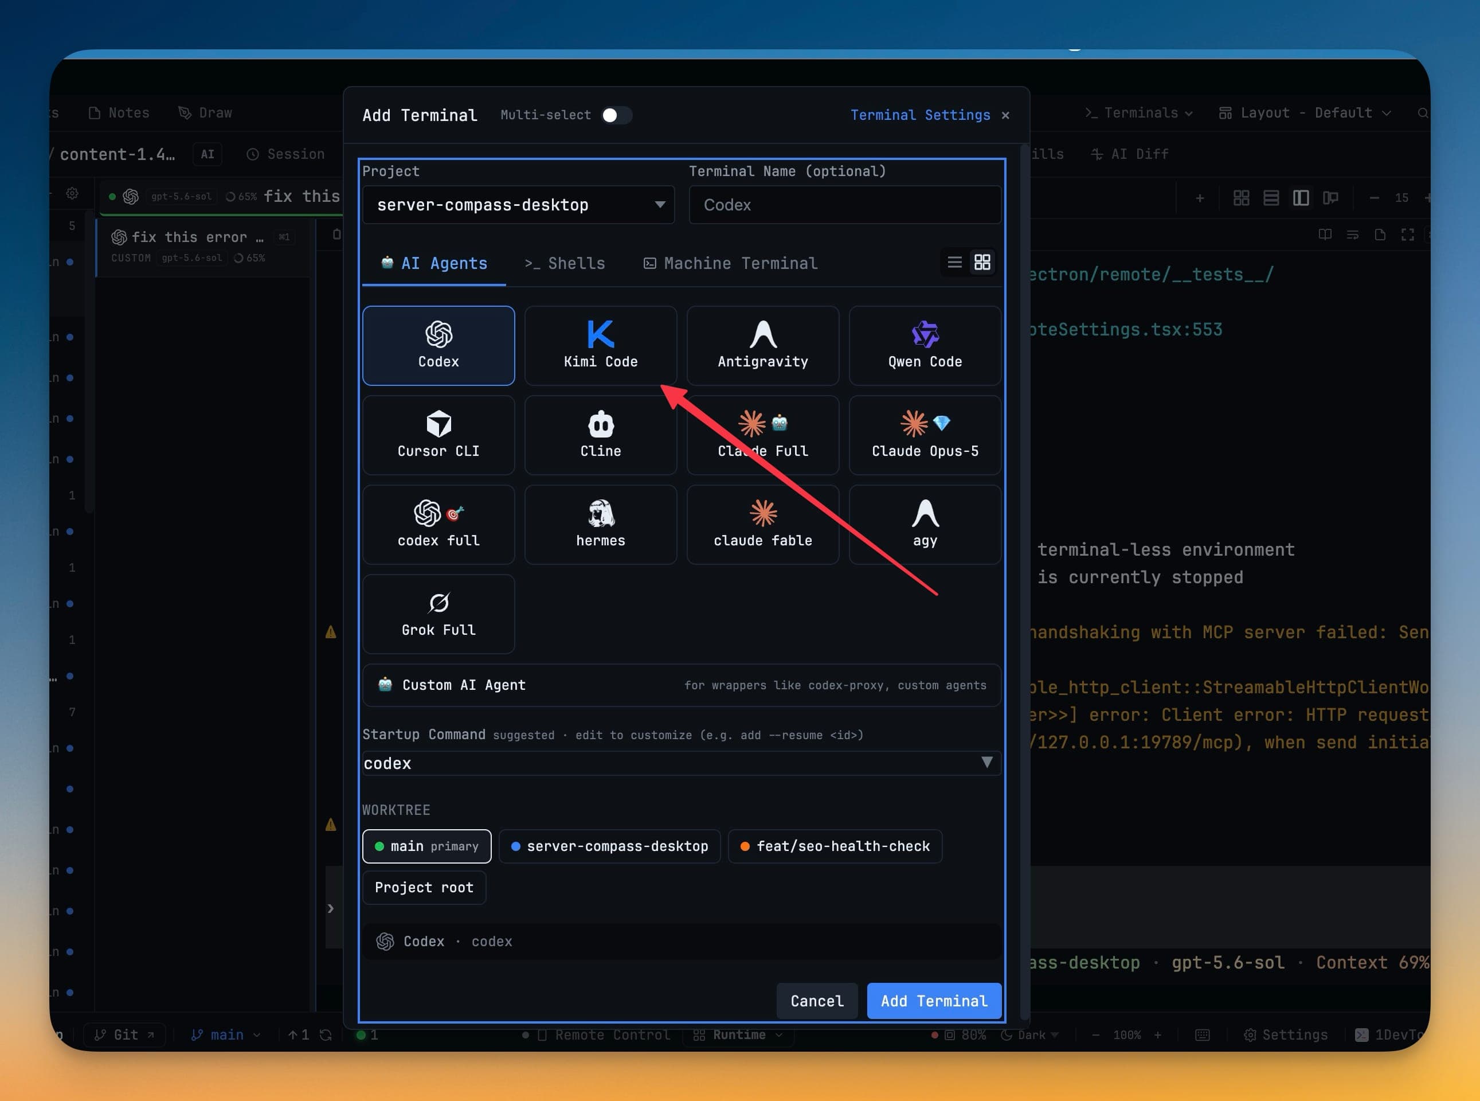Select the server-compass-desktop worktree
This screenshot has width=1480, height=1101.
click(x=609, y=846)
